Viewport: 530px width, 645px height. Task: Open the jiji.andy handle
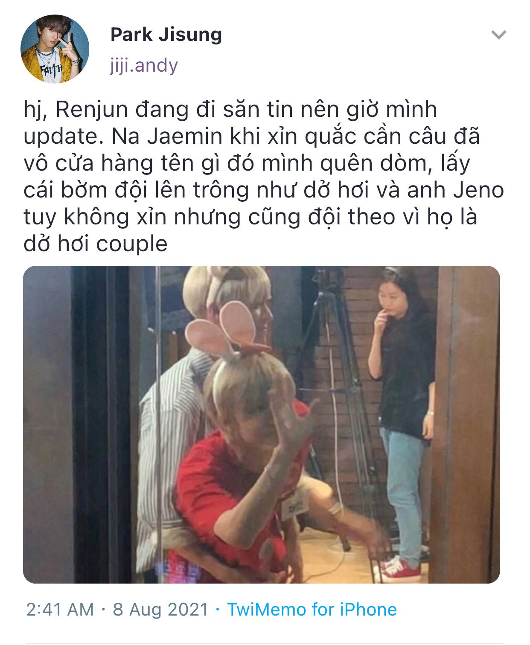(144, 65)
